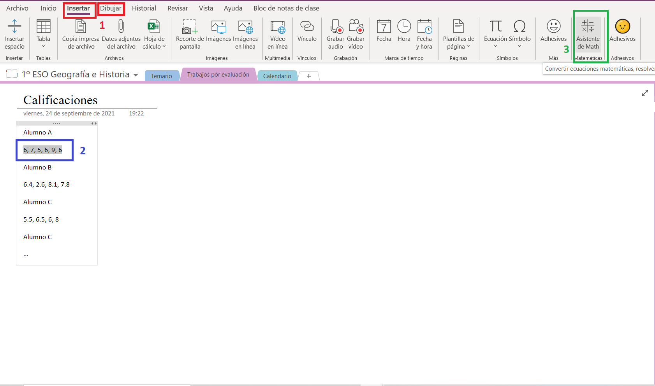Image resolution: width=655 pixels, height=386 pixels.
Task: Open the notebook list for 1º ESO Geografía e Historia
Action: tap(136, 74)
